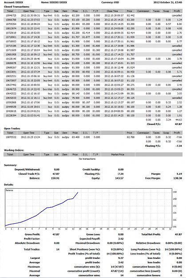Click the 'Expected Payoff:' label
Viewport: 186px width, 278px height.
point(90,239)
